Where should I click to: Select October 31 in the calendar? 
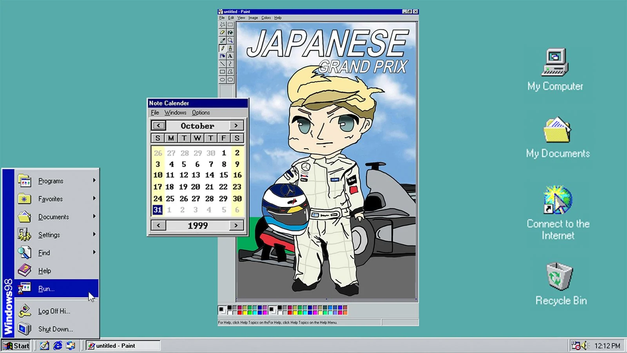158,210
